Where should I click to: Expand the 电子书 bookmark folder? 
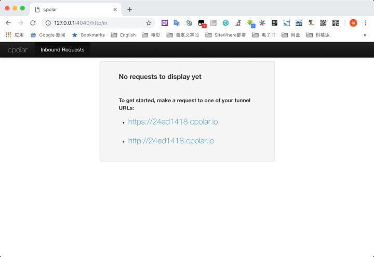(264, 35)
